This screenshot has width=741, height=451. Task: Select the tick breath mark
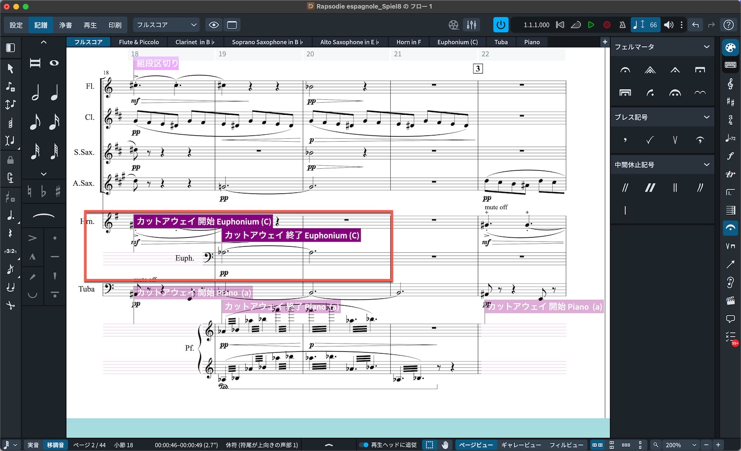point(650,140)
